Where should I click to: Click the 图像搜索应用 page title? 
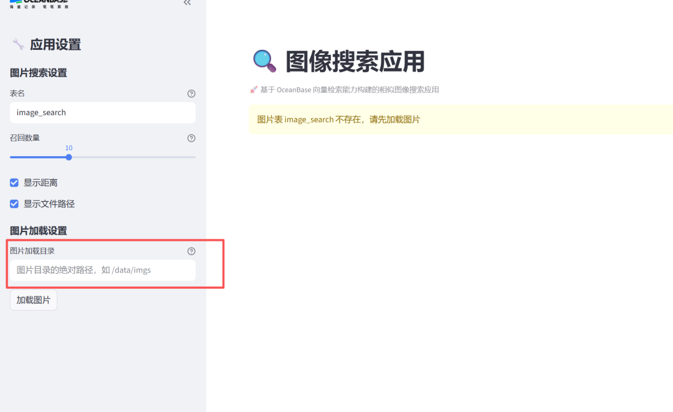pyautogui.click(x=355, y=62)
